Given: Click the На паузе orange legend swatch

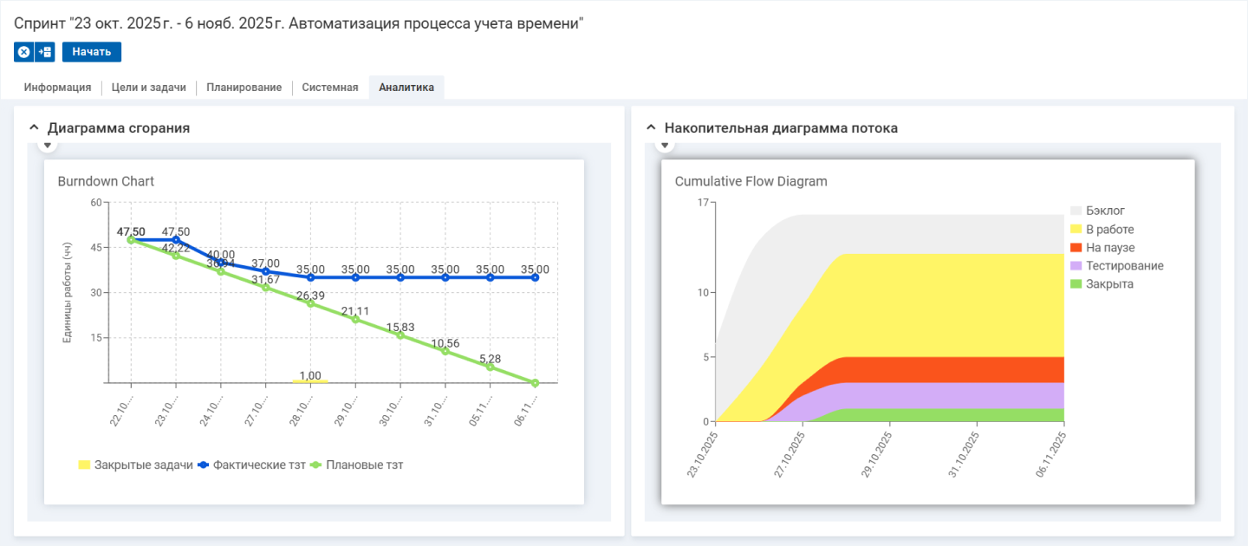Looking at the screenshot, I should 1076,248.
